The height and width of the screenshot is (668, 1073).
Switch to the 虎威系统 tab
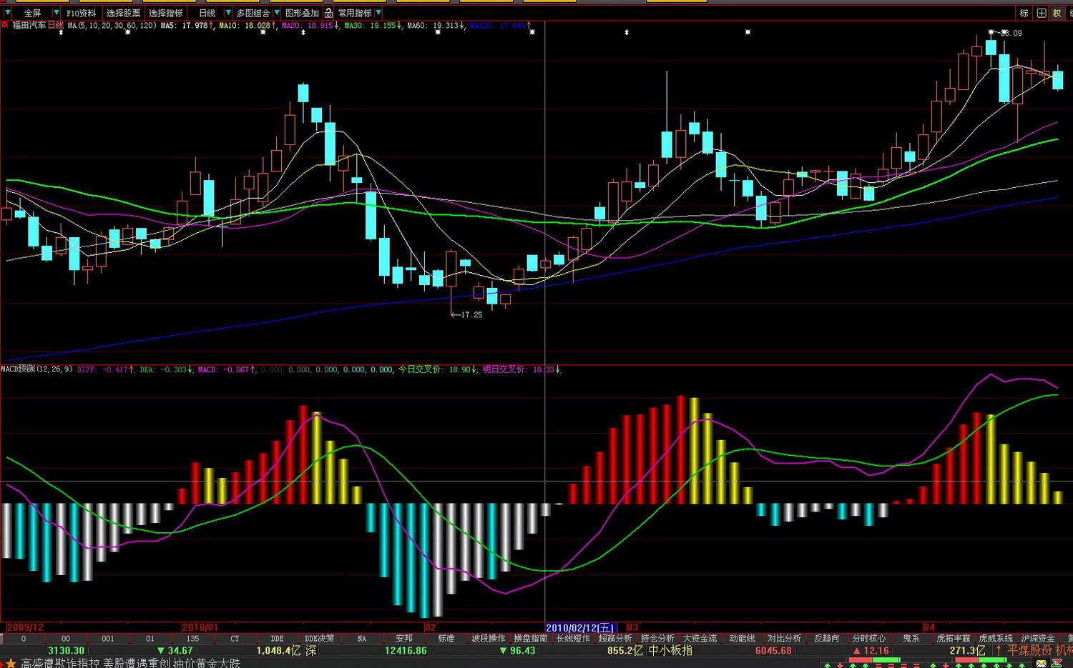[995, 639]
